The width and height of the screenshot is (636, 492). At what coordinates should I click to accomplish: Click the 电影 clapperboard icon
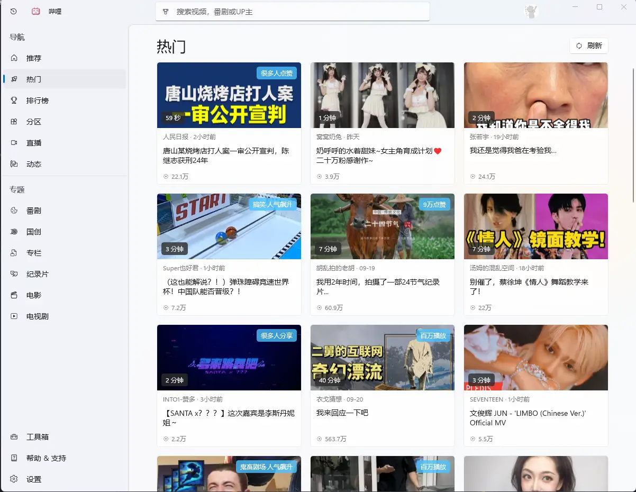[x=14, y=295]
